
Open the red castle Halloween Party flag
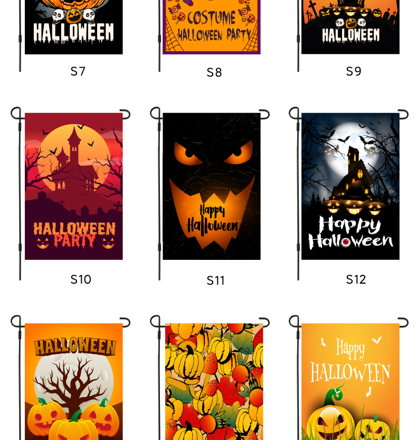(x=74, y=186)
